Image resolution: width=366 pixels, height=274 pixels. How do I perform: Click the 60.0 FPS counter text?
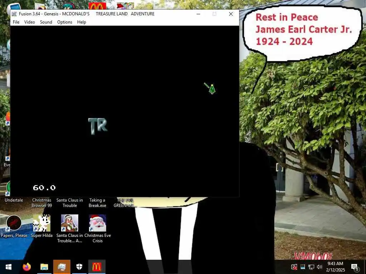(x=44, y=188)
